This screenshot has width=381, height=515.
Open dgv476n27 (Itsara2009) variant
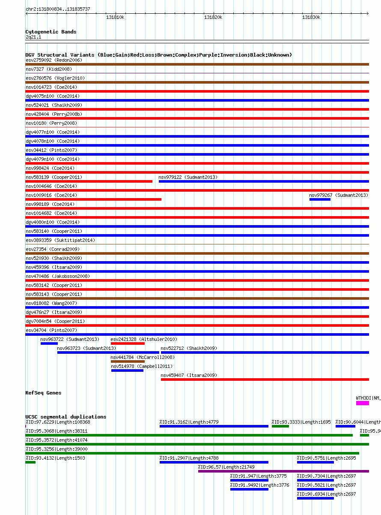click(197, 316)
